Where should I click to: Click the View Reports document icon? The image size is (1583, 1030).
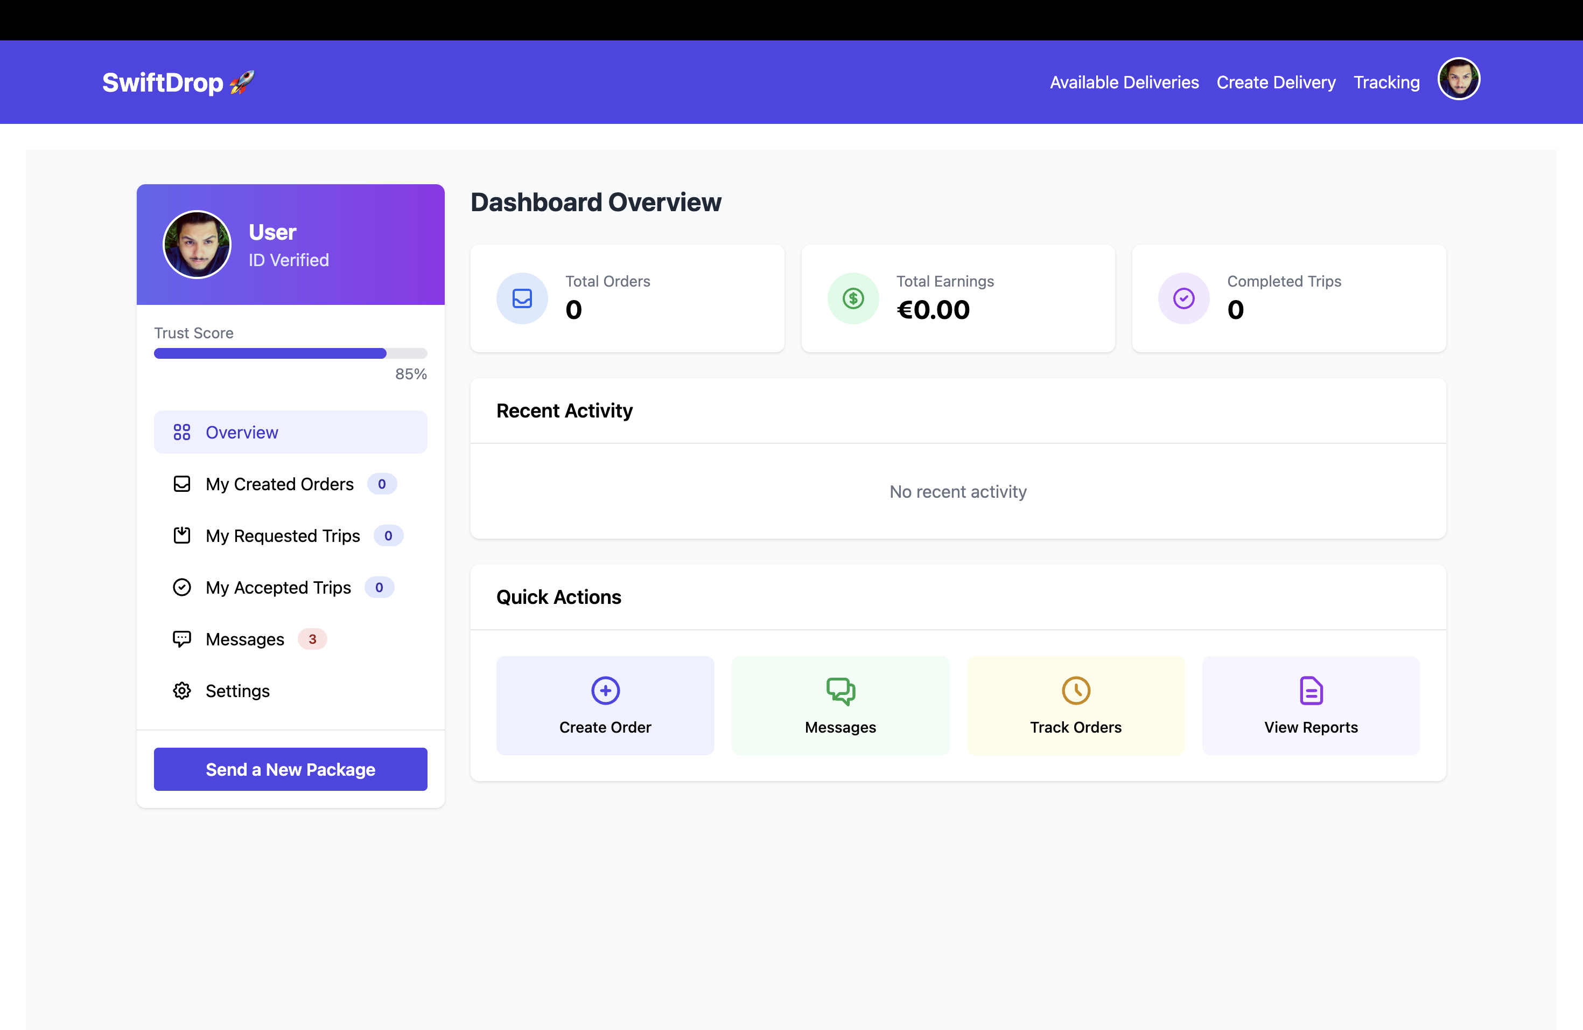(1311, 690)
